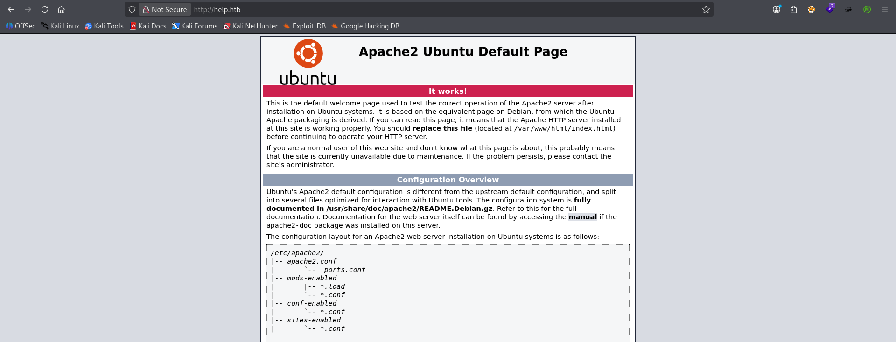The image size is (896, 342).
Task: Click the "conf-enabled" line in the tree
Action: point(312,303)
